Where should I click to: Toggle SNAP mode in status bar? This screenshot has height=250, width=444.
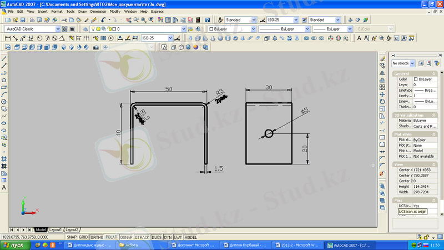pos(71,237)
